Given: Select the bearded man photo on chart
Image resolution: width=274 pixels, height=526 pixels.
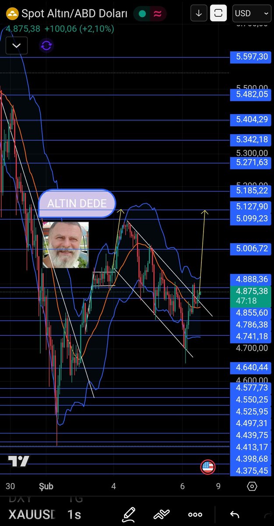Looking at the screenshot, I should click(x=66, y=245).
